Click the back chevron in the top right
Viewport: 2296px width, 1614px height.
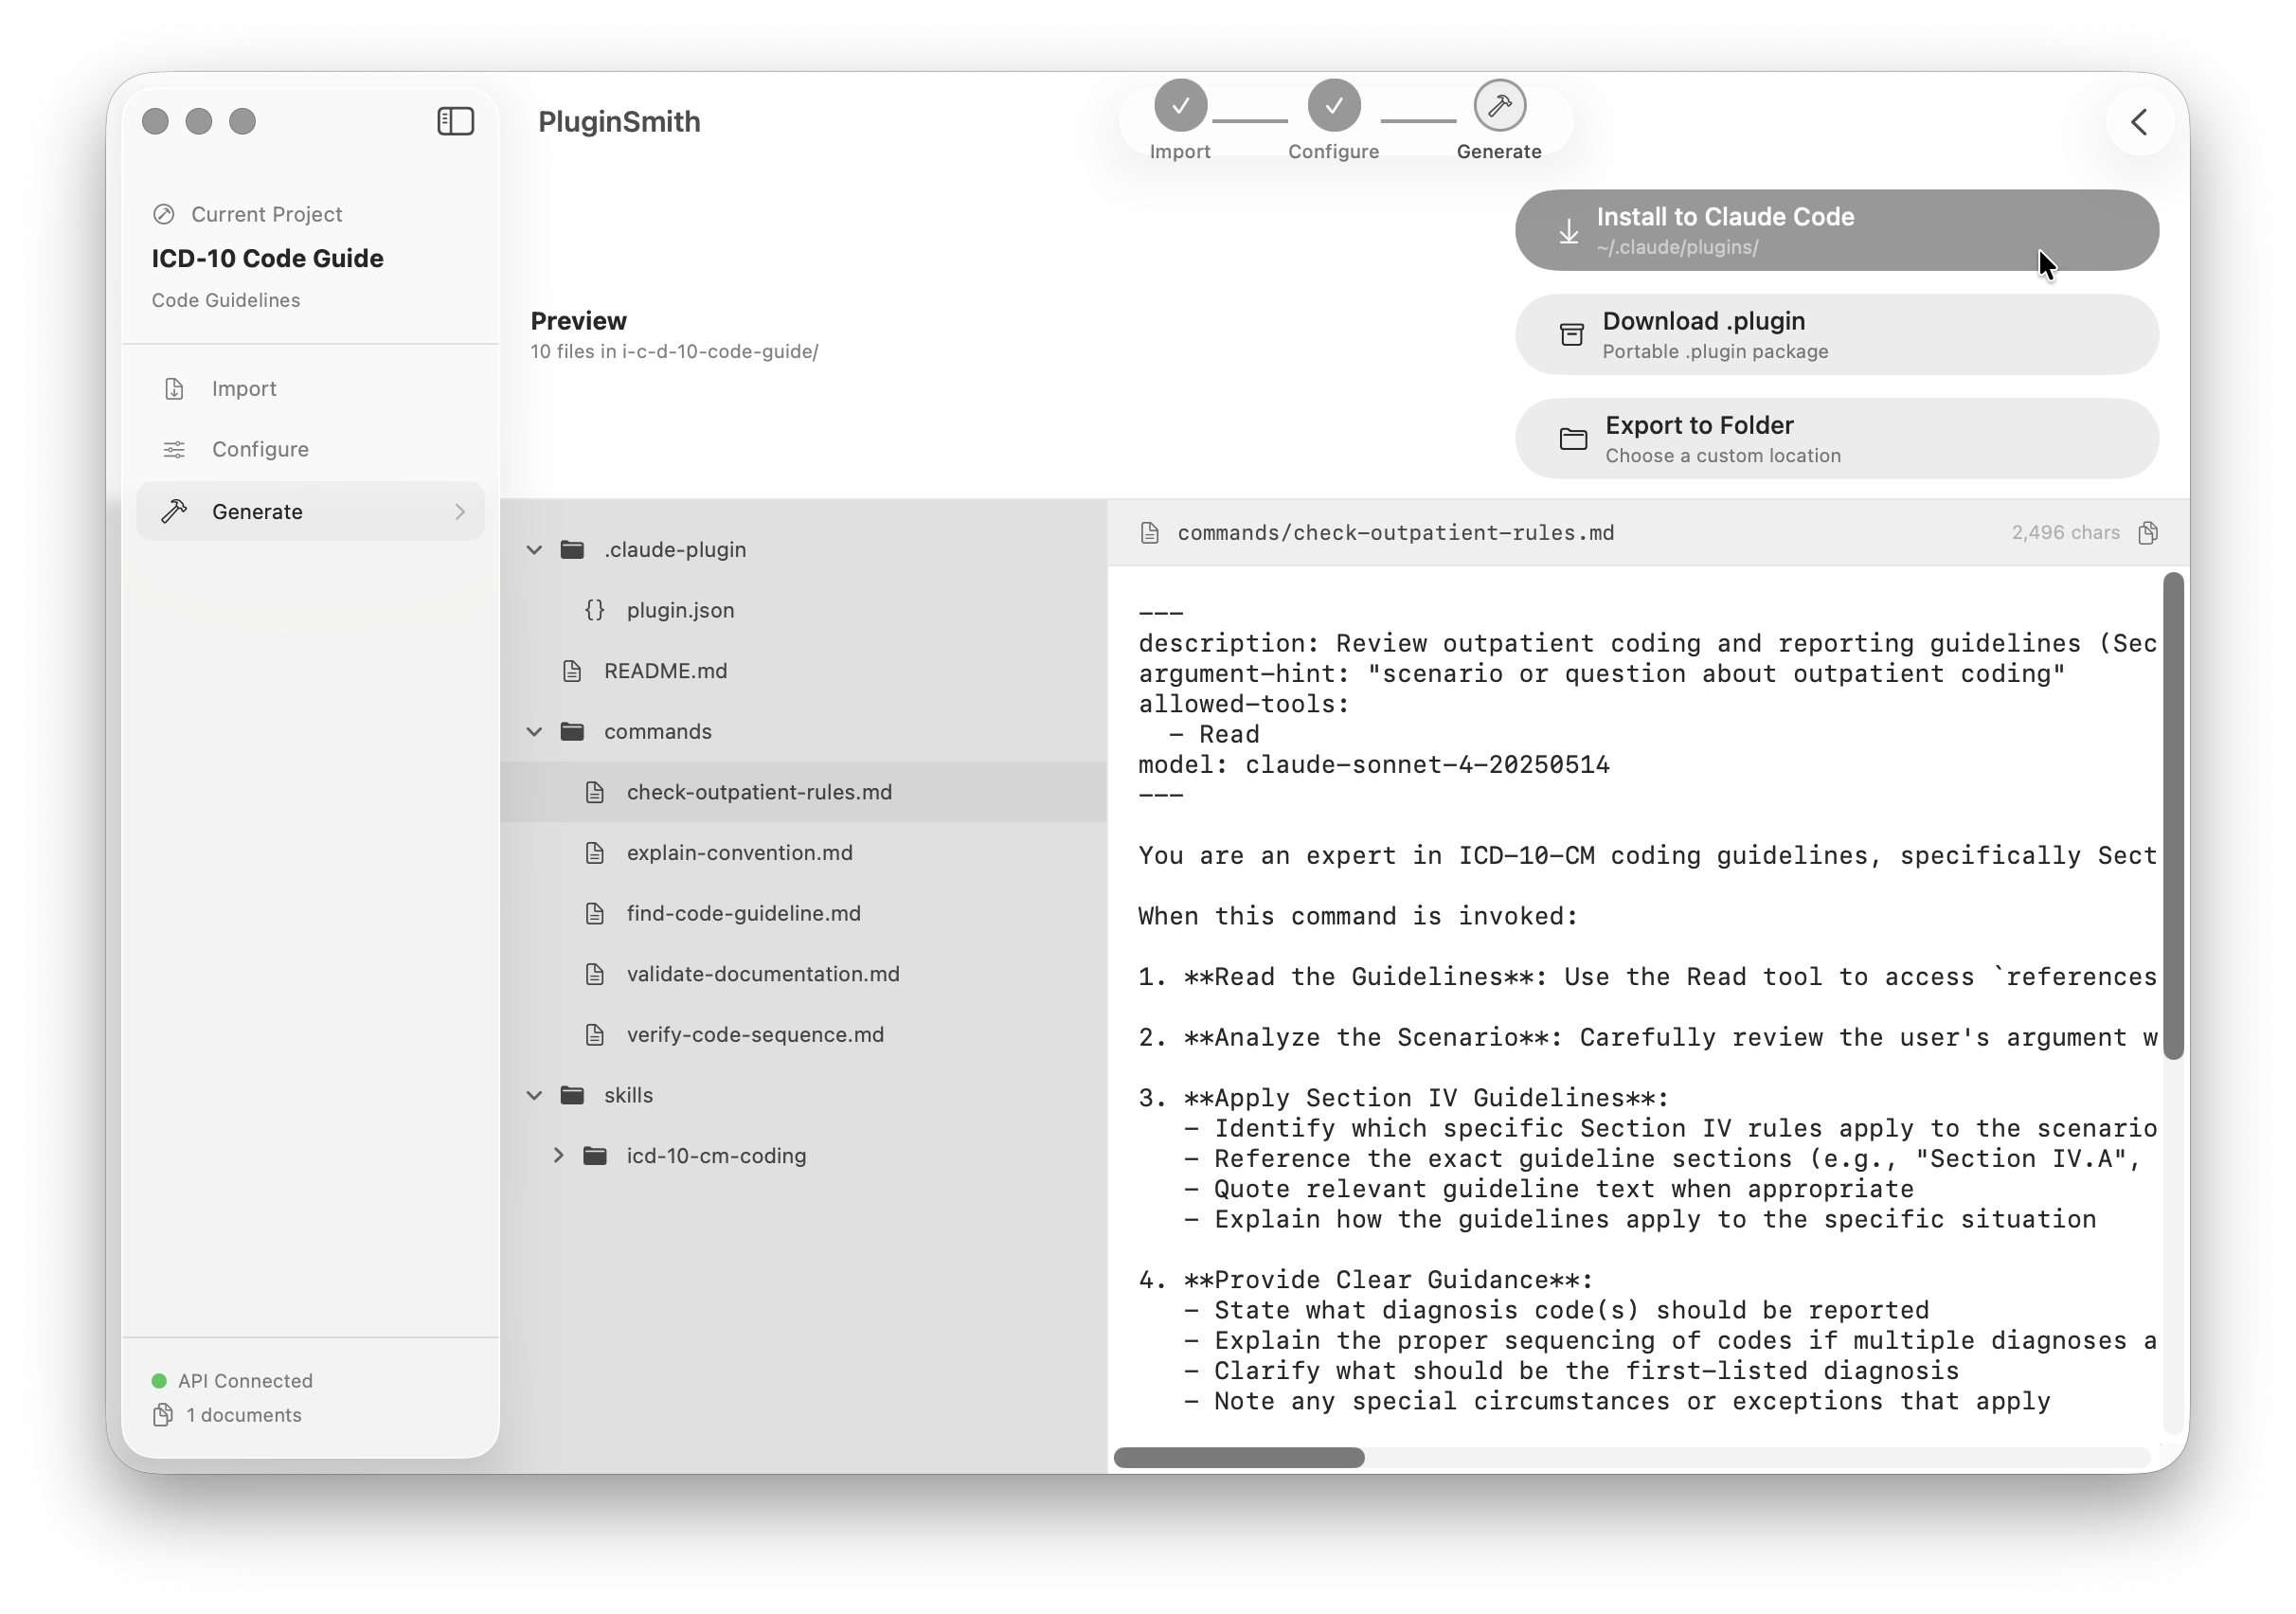(2139, 121)
